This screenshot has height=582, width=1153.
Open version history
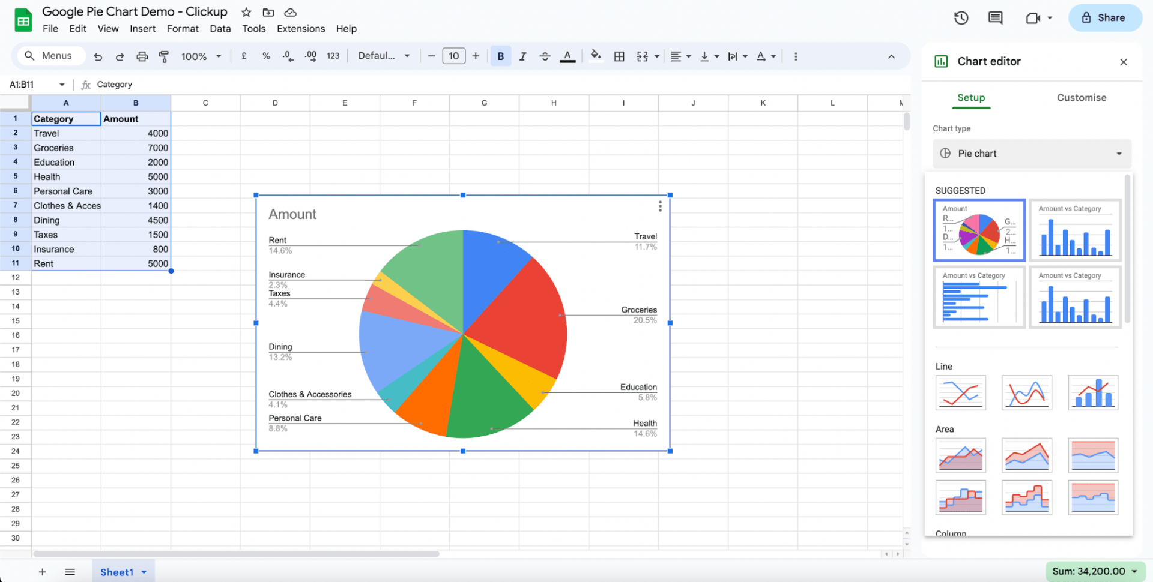click(961, 18)
